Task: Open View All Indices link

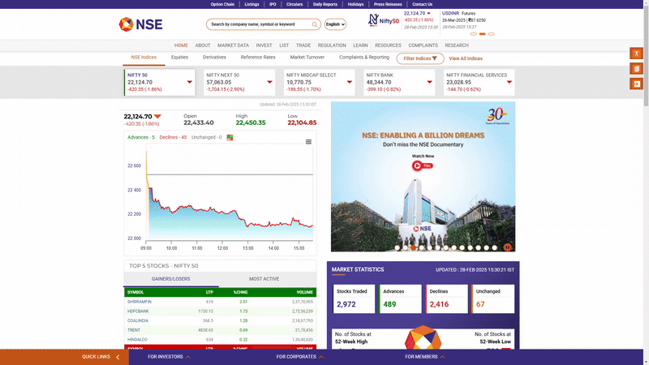Action: [x=466, y=58]
